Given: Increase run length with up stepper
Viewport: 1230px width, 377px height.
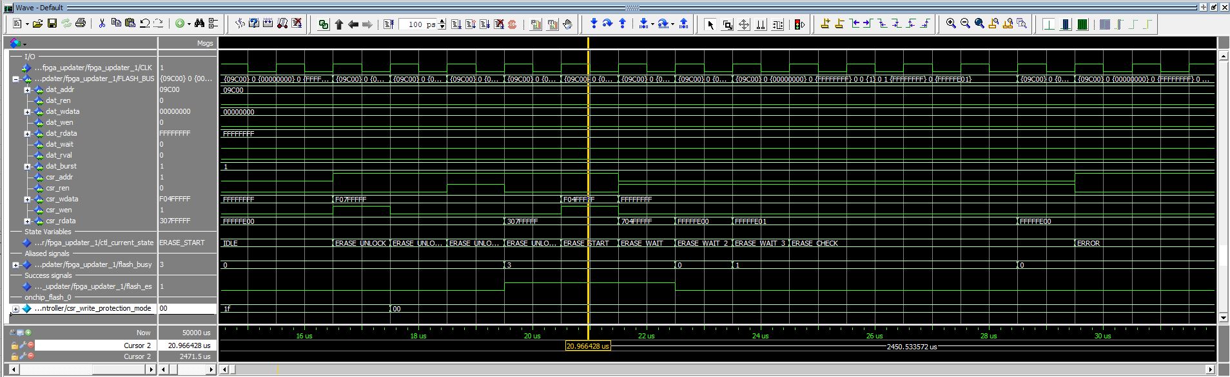Looking at the screenshot, I should pyautogui.click(x=442, y=21).
